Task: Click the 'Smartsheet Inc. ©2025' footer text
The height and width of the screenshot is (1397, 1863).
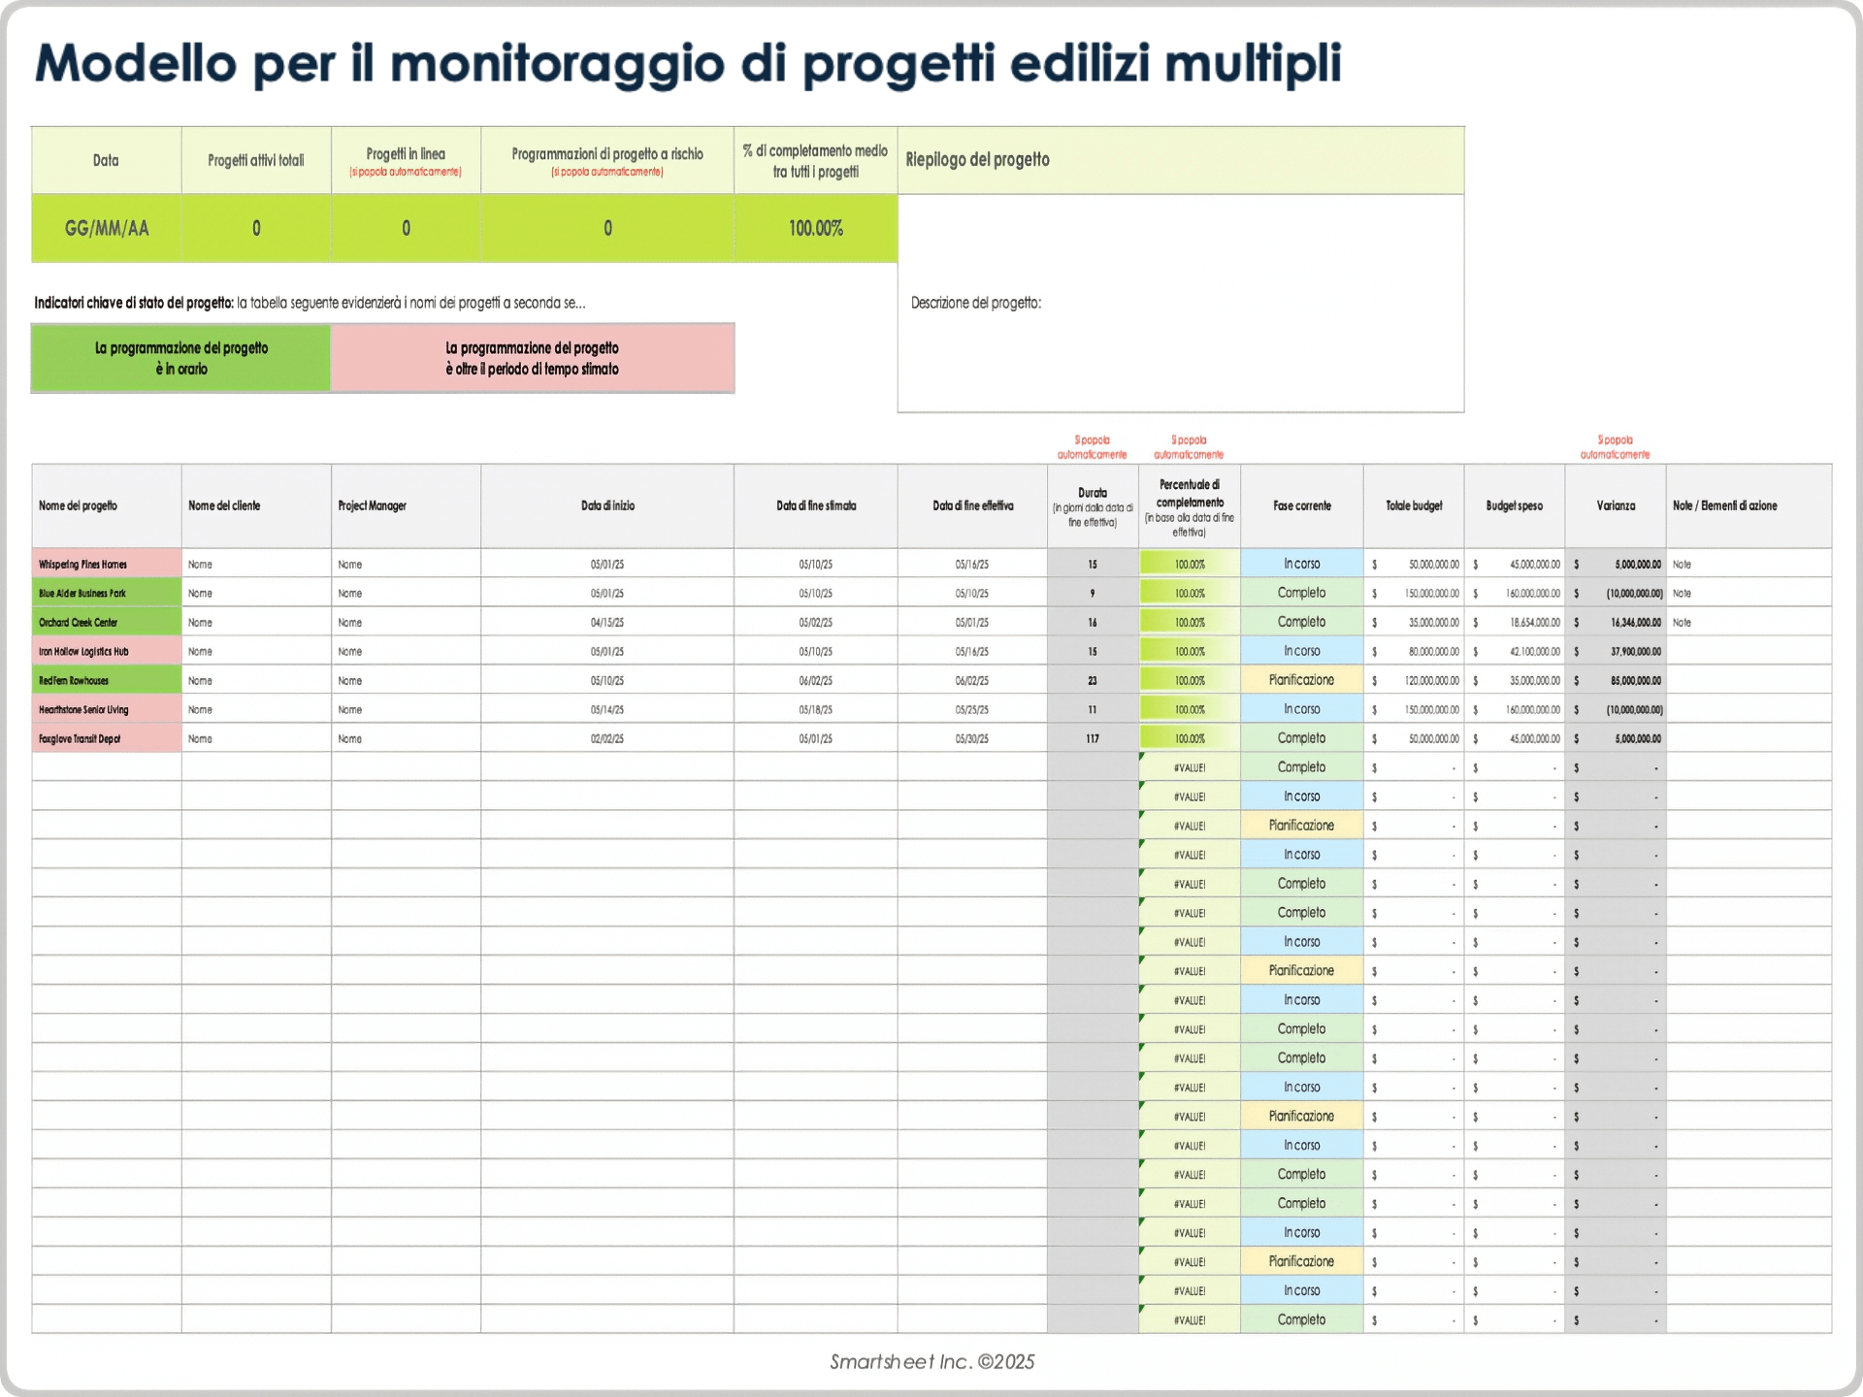Action: [931, 1361]
